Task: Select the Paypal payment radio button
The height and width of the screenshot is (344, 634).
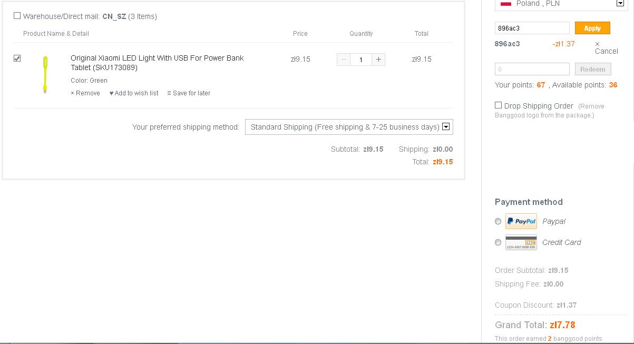Action: 498,221
